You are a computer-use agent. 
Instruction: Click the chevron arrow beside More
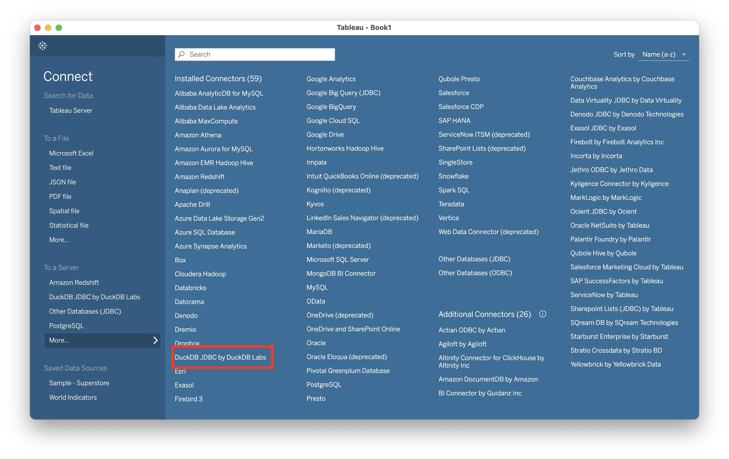click(155, 340)
